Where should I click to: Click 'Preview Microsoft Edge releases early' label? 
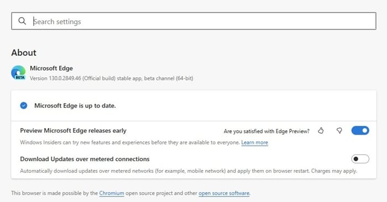tap(73, 131)
